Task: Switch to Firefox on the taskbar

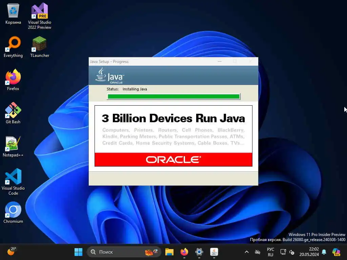Action: tap(184, 252)
